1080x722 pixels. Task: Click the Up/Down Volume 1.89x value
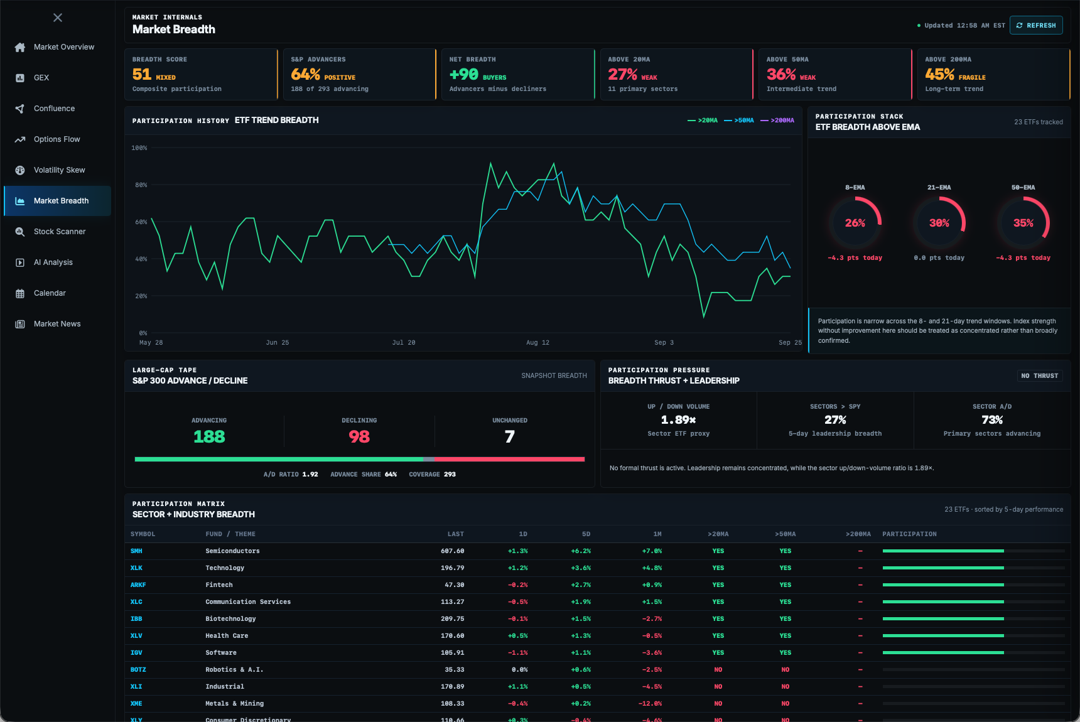click(x=678, y=419)
